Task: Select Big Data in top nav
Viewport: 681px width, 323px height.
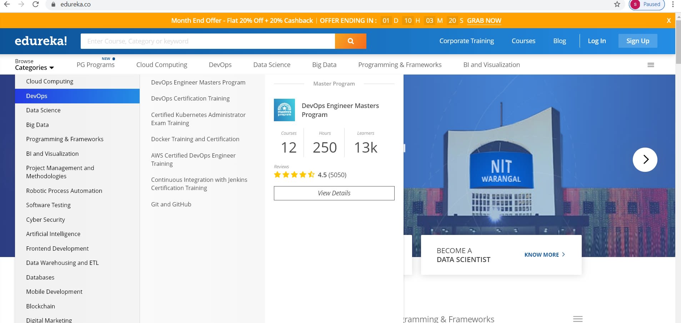Action: point(324,65)
